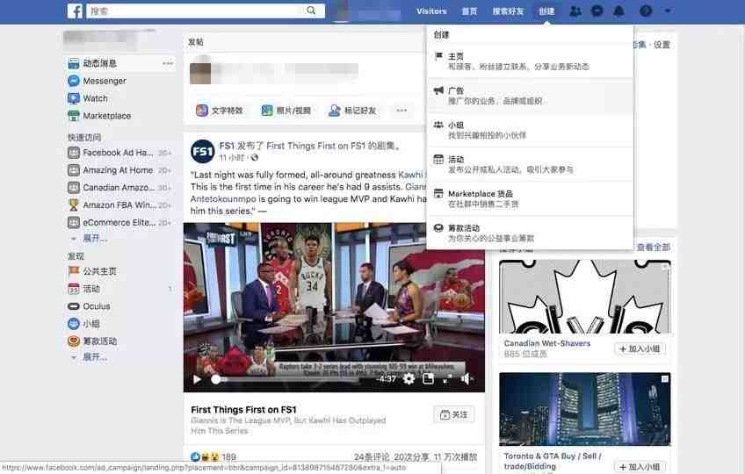Image resolution: width=745 pixels, height=474 pixels.
Task: Open the notifications bell icon
Action: click(618, 11)
